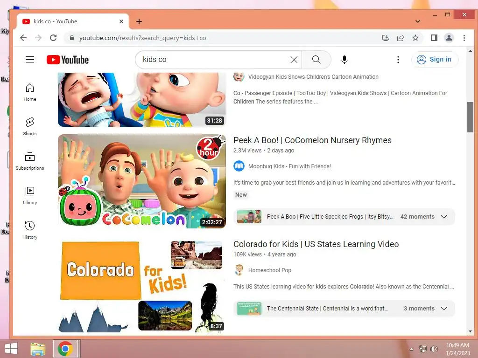This screenshot has width=478, height=358.
Task: Open YouTube settings three-dot menu
Action: (398, 60)
